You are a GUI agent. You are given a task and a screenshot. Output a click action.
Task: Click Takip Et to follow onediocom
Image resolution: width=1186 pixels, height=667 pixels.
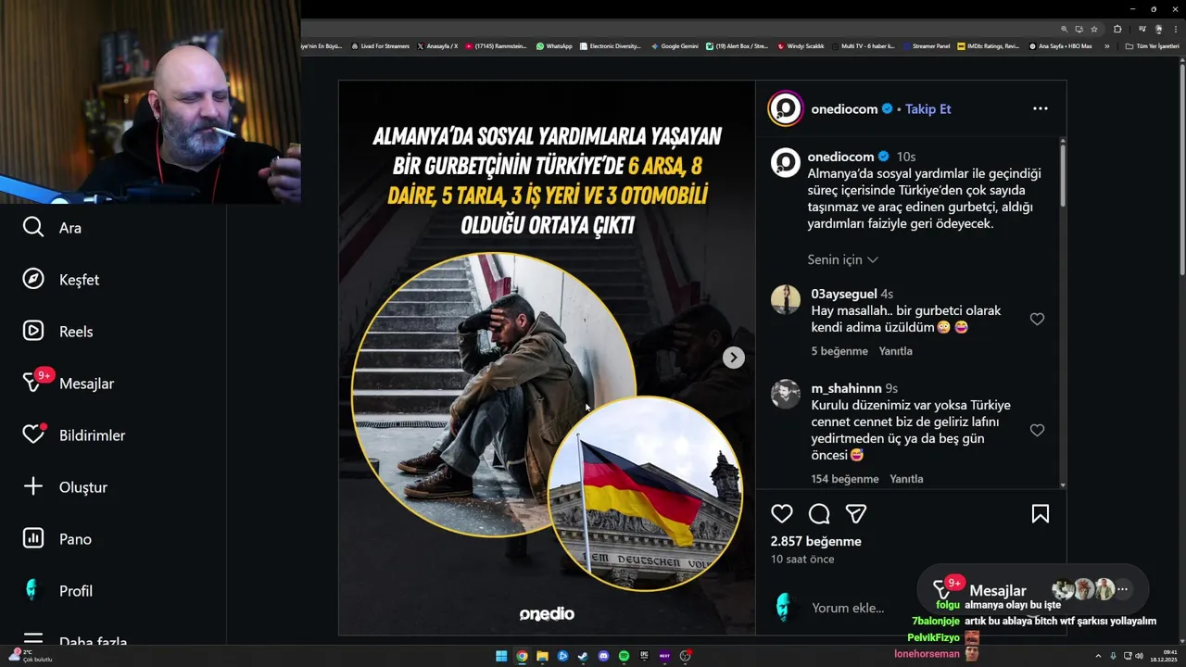(927, 108)
